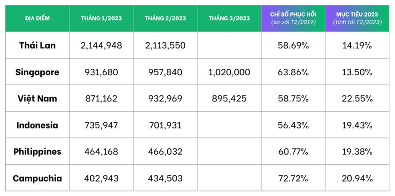Image resolution: width=395 pixels, height=196 pixels.
Task: Click the THÁNG 3/2023 column header
Action: pos(229,18)
